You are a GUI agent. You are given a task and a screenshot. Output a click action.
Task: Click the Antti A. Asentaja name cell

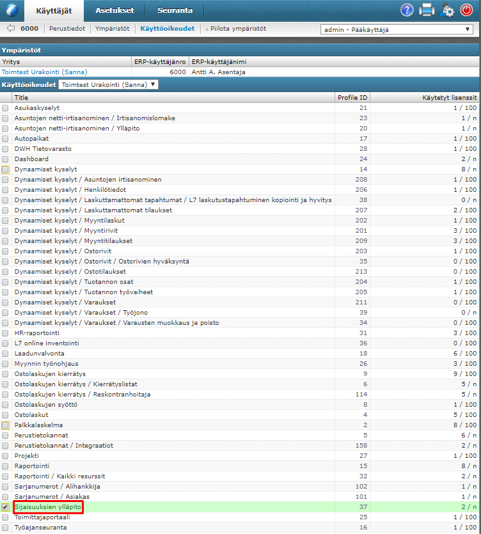click(218, 72)
